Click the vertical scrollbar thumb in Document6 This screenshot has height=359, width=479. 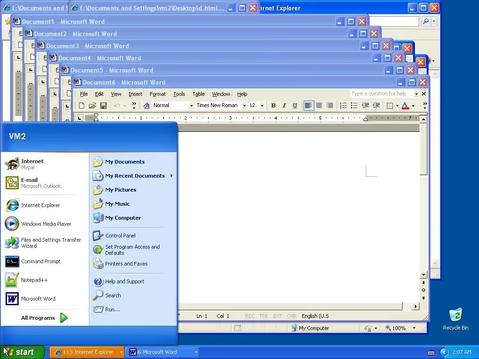coord(423,149)
